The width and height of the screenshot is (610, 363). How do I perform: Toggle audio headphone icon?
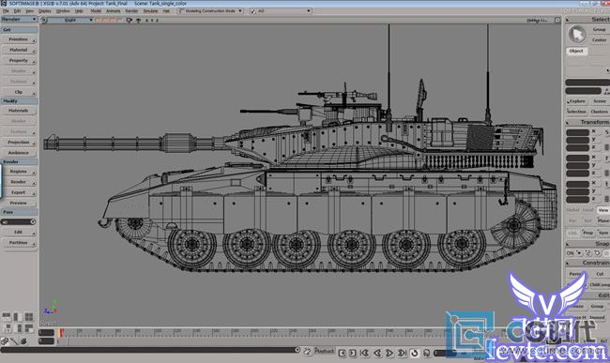(427, 353)
